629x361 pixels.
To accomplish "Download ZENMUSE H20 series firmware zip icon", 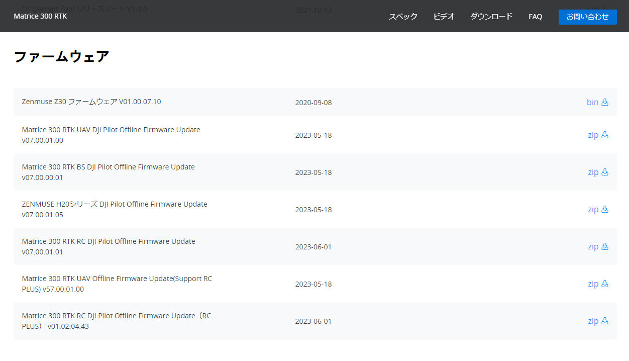I will click(x=605, y=209).
